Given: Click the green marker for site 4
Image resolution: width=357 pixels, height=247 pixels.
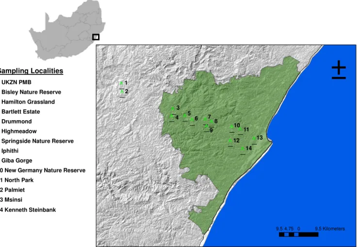Looking at the screenshot, I should (x=172, y=116).
